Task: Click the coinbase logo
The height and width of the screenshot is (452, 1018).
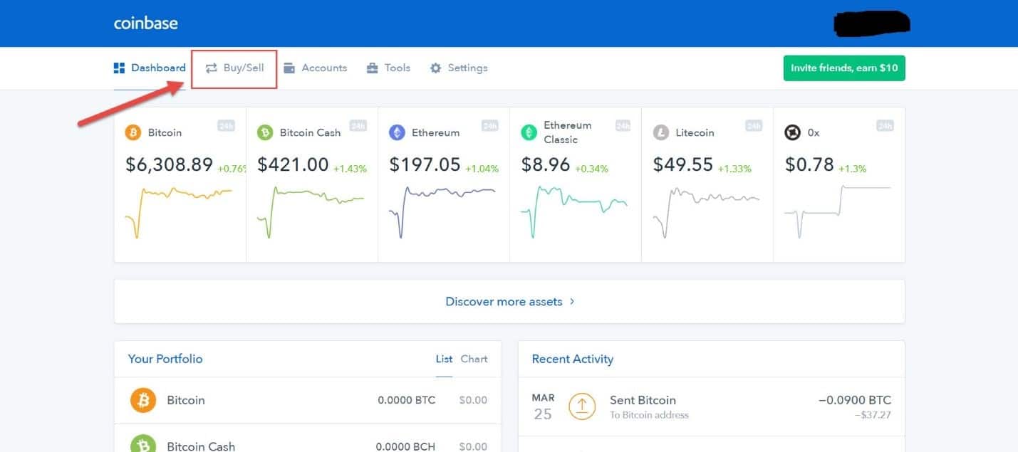Action: point(145,23)
